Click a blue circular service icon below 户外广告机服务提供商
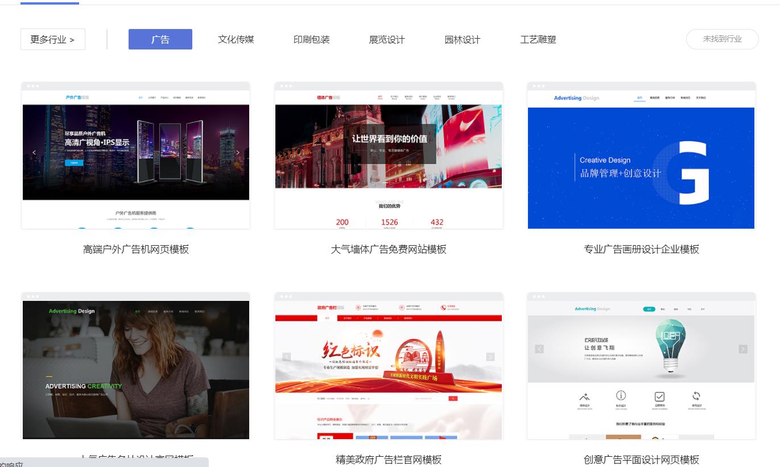This screenshot has width=780, height=467. click(x=82, y=228)
